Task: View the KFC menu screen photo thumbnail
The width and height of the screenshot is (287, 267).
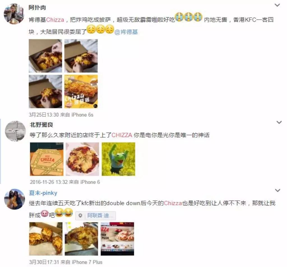Action: pyautogui.click(x=117, y=239)
